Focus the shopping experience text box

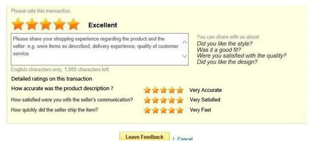point(96,49)
